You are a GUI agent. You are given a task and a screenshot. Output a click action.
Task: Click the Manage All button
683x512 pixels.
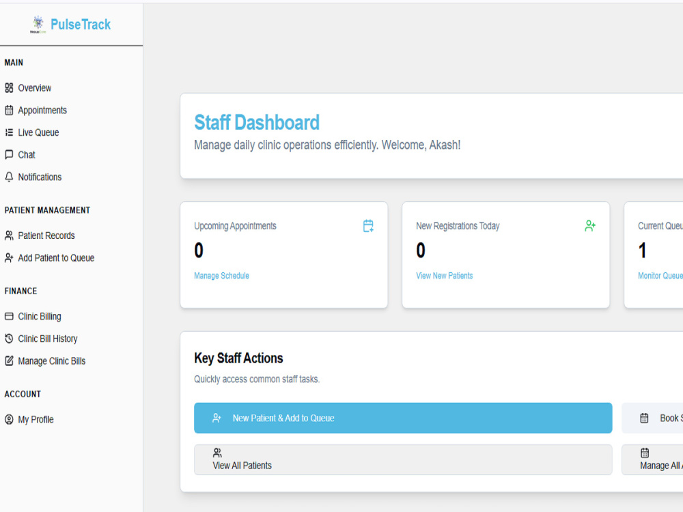(652, 459)
